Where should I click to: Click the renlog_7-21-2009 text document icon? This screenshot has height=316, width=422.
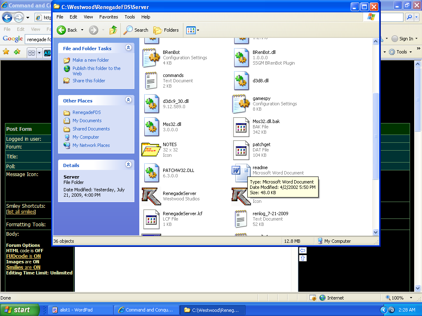coord(241,219)
